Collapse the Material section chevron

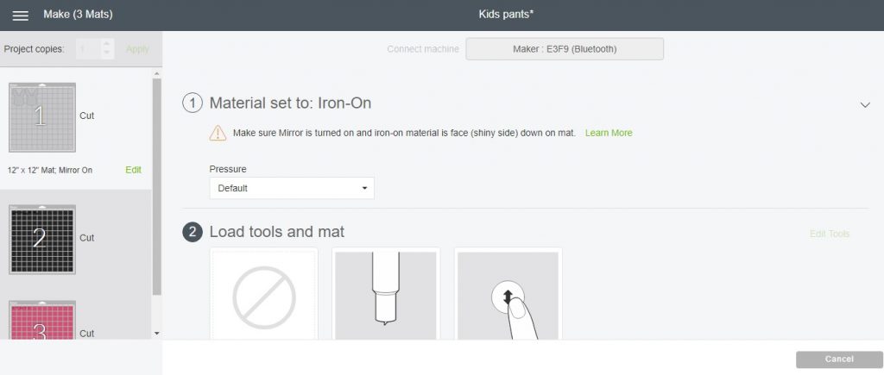click(x=865, y=104)
